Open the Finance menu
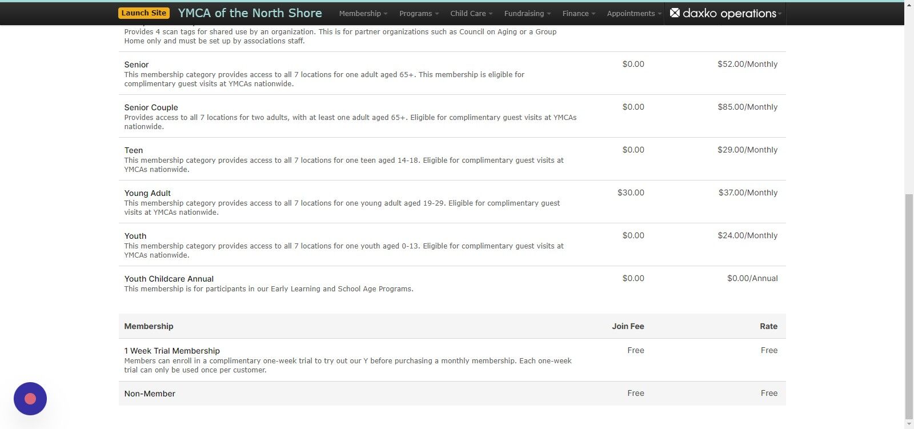This screenshot has height=429, width=914. [579, 14]
